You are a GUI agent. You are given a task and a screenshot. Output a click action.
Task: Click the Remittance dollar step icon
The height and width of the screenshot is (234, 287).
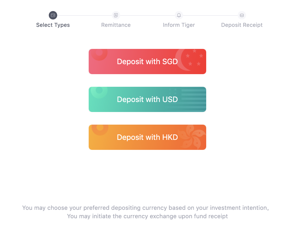click(x=116, y=15)
